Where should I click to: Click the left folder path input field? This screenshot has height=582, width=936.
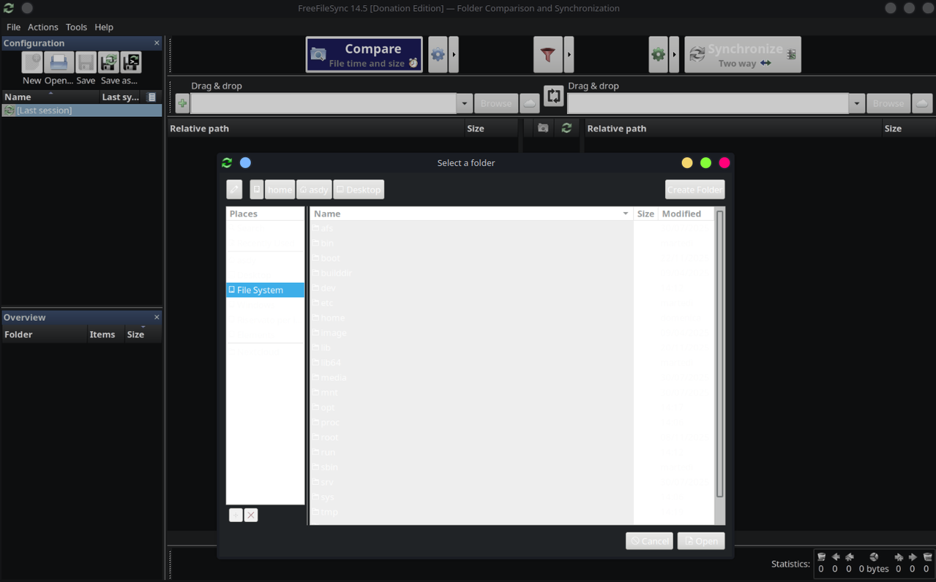[x=323, y=104]
